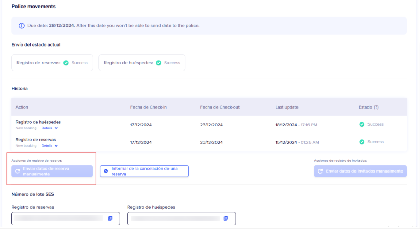Click the green check in the Registro de reservas status card
The image size is (420, 229).
pos(66,63)
